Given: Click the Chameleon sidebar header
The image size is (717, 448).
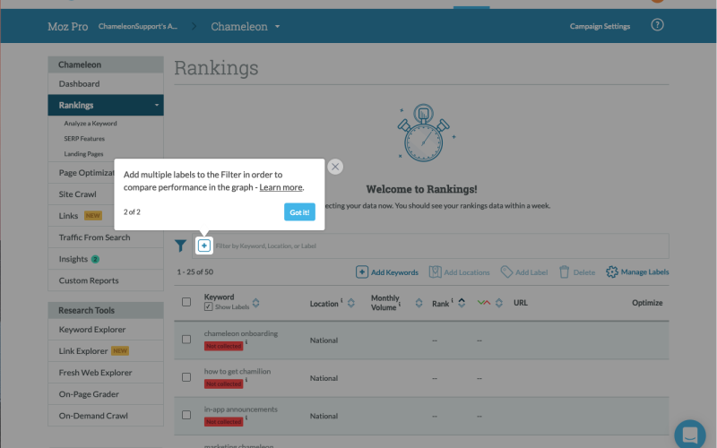Looking at the screenshot, I should (x=106, y=65).
